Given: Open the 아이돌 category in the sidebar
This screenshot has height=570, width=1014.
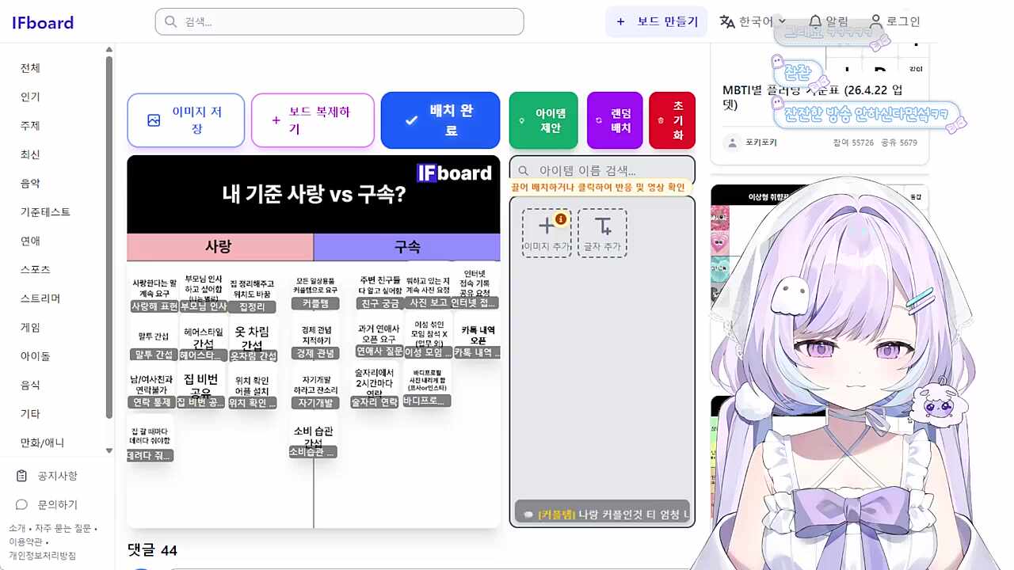Looking at the screenshot, I should [35, 356].
